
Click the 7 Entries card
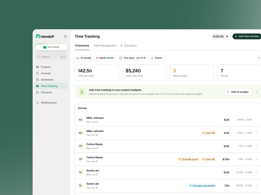pyautogui.click(x=239, y=72)
